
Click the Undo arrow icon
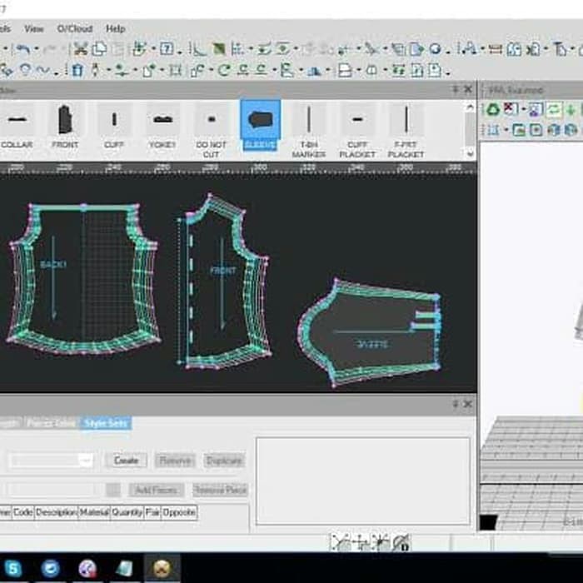[24, 49]
